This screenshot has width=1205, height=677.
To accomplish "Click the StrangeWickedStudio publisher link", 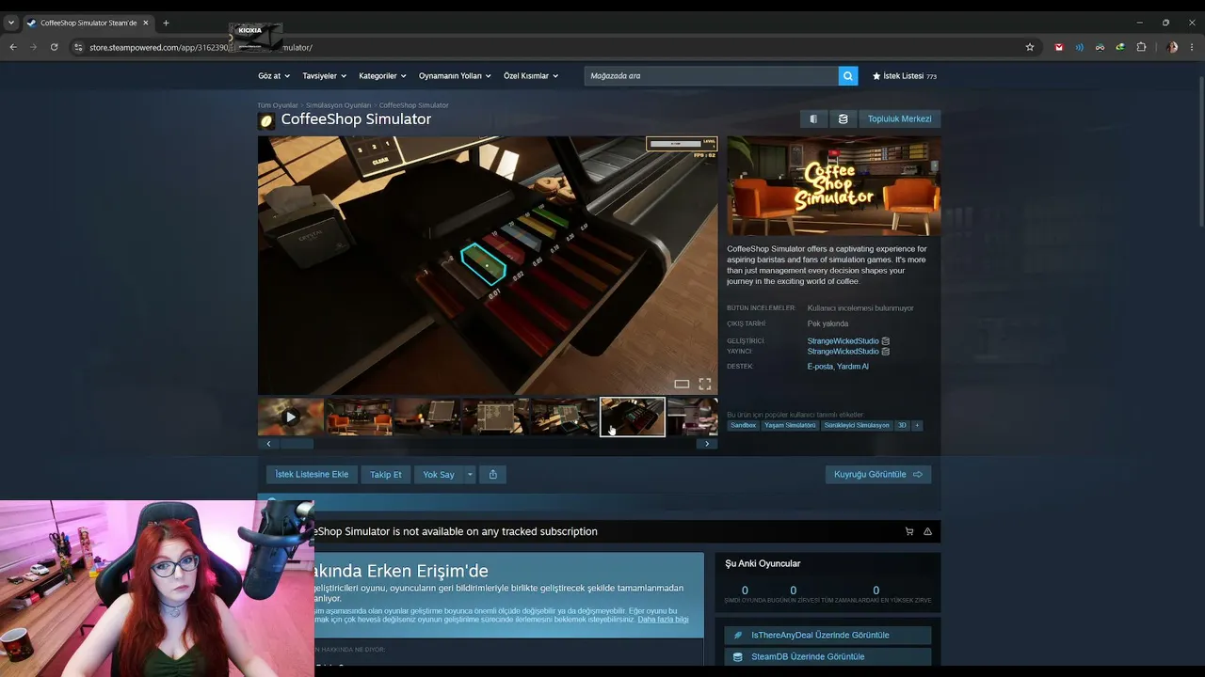I will 843,352.
